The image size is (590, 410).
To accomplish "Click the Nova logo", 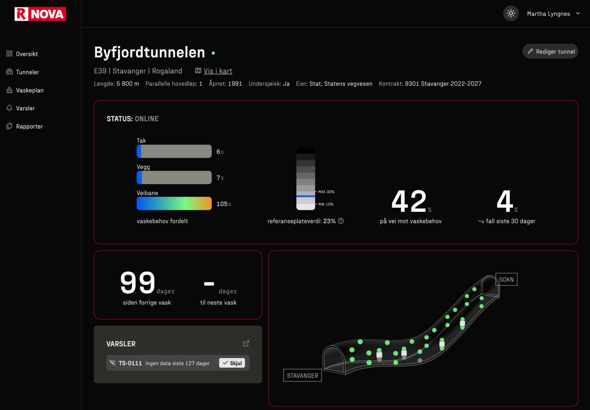I will (40, 14).
